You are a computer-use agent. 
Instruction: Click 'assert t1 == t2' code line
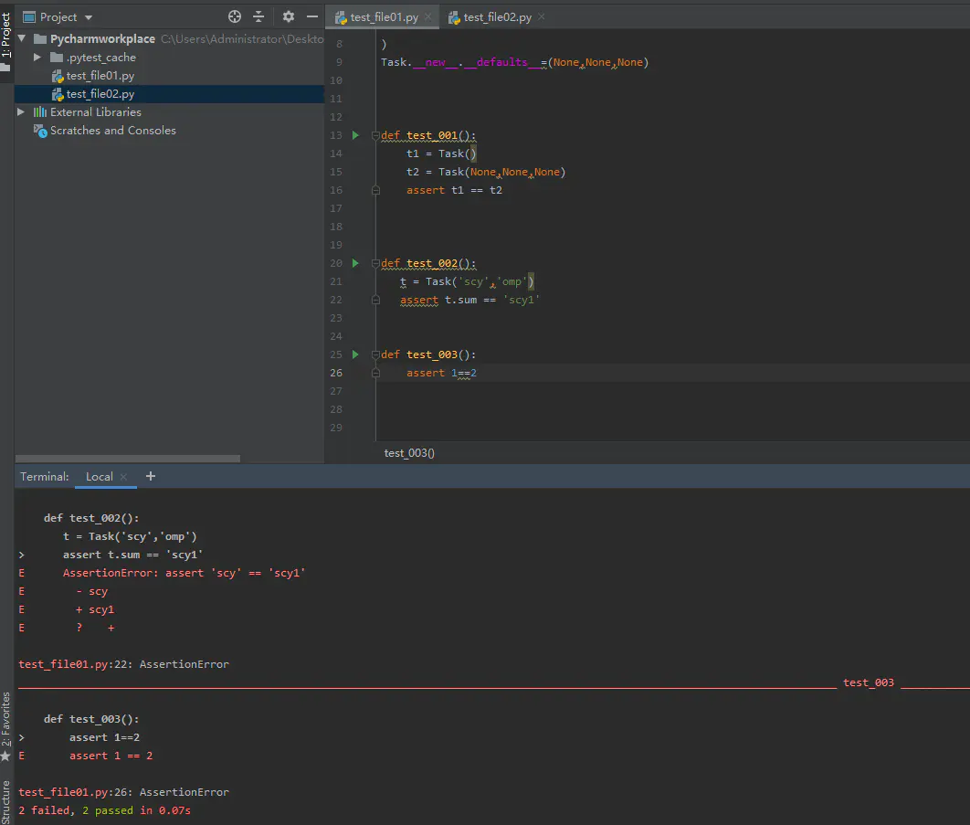click(454, 190)
